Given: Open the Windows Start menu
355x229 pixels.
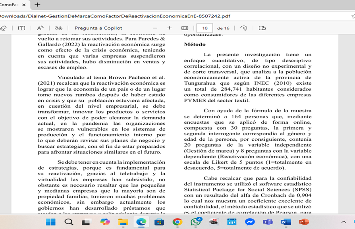Looking at the screenshot, I should coord(50,222).
